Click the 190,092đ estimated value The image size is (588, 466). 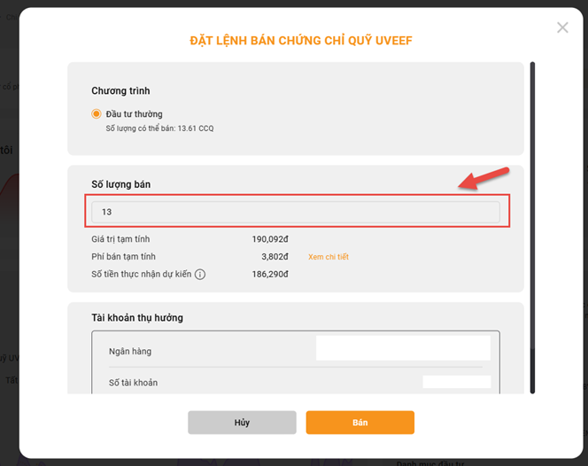pyautogui.click(x=270, y=239)
